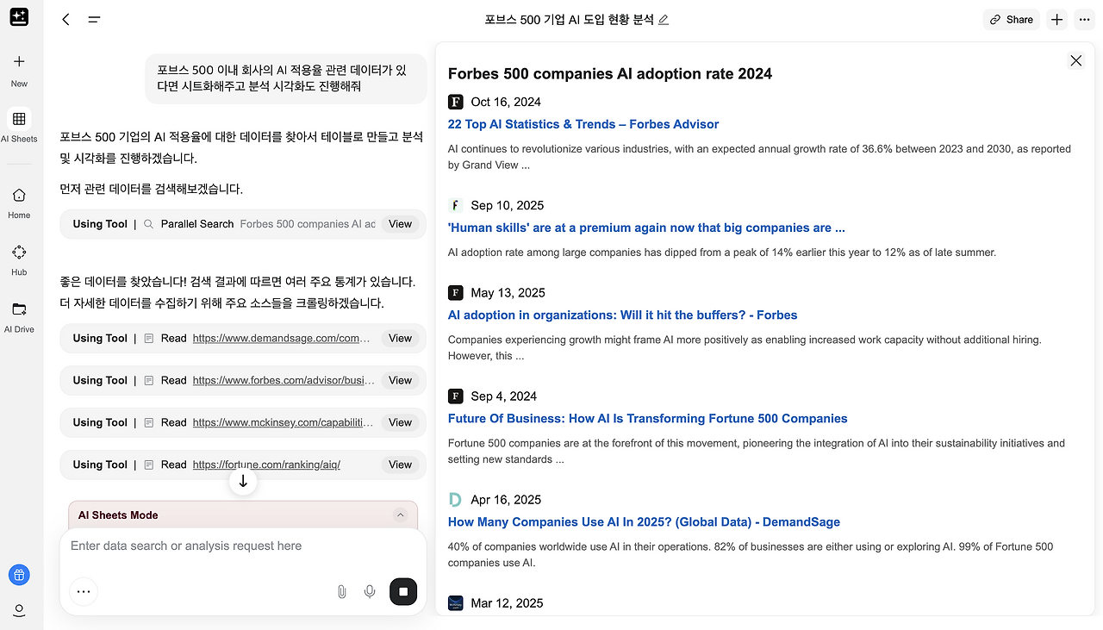Open '22 Top AI Statistics & Trends' result
The height and width of the screenshot is (630, 1103).
click(583, 124)
